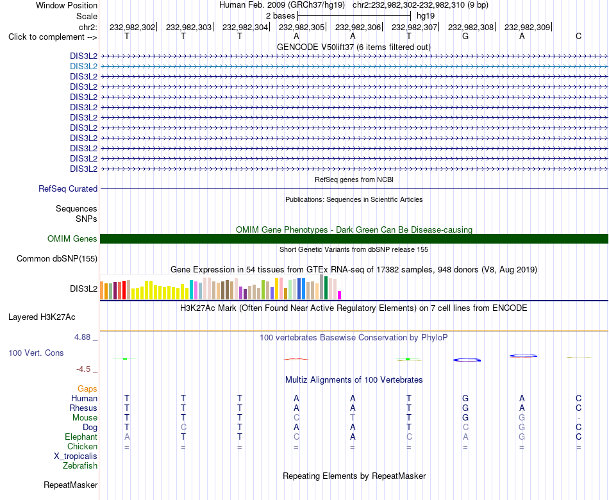The image size is (609, 500).
Task: Click the light blue highlighted DIS3L2 transcript label
Action: [83, 67]
